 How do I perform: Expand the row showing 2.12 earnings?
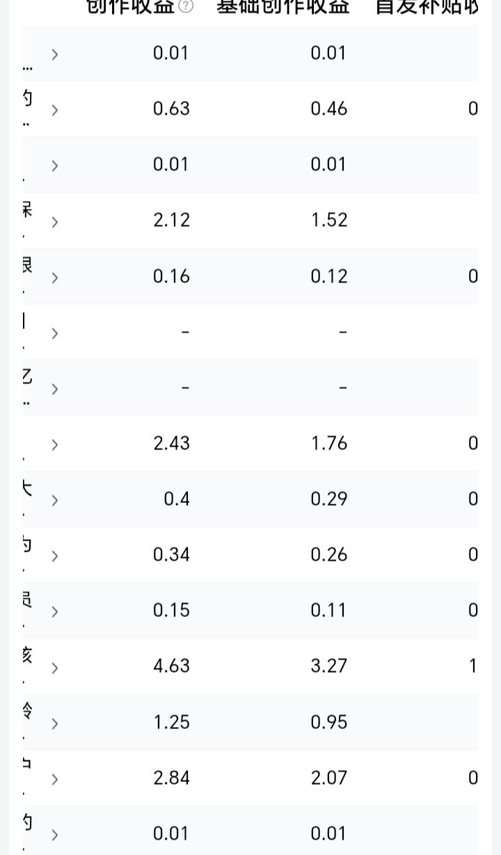55,222
